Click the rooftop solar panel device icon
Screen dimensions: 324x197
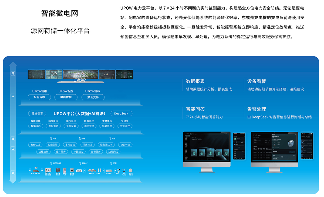[36, 171]
